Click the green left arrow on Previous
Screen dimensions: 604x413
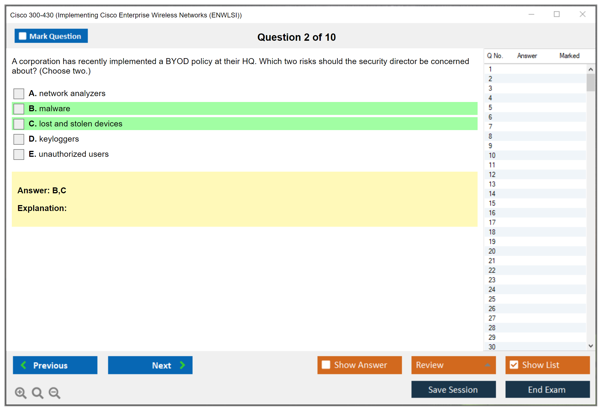[x=24, y=365]
